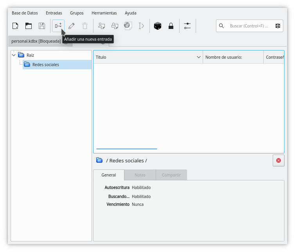Click the copy password icon
Screen dimensions: 295x252
coord(115,26)
